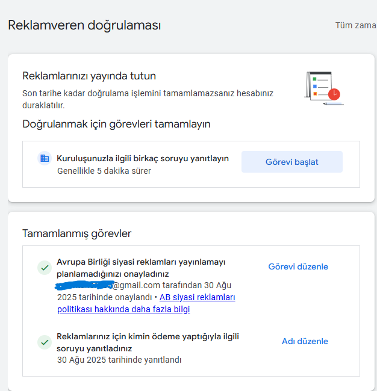The width and height of the screenshot is (377, 391).
Task: Click the Tamamlanmış görevler section heading
Action: click(76, 233)
